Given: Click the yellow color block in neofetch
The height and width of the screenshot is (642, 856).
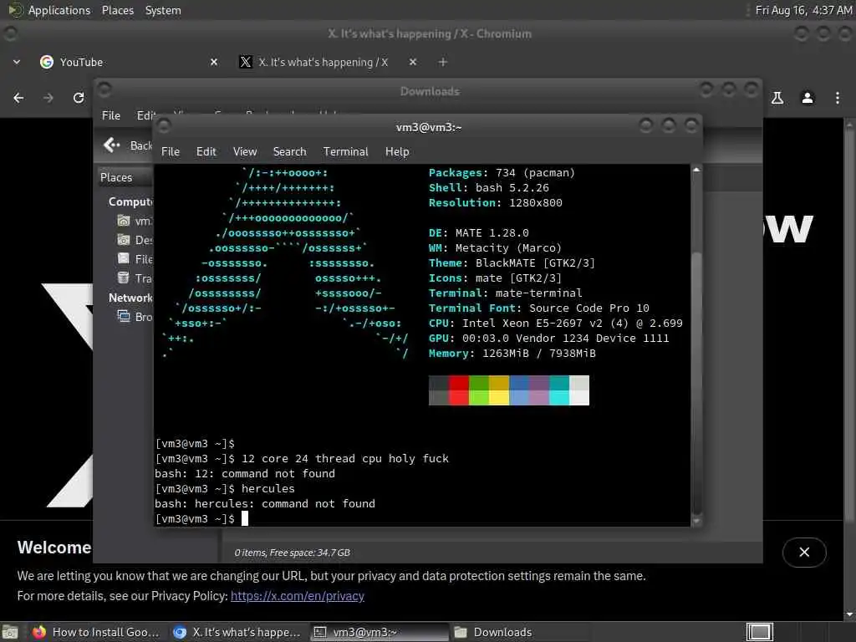Looking at the screenshot, I should tap(499, 390).
